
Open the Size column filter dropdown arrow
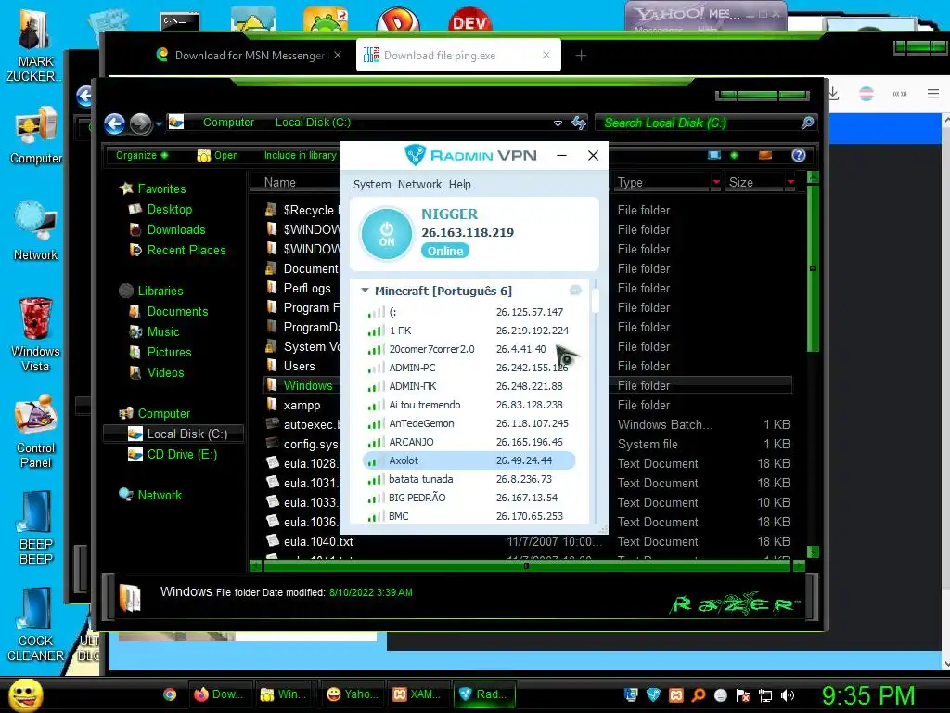tap(790, 182)
